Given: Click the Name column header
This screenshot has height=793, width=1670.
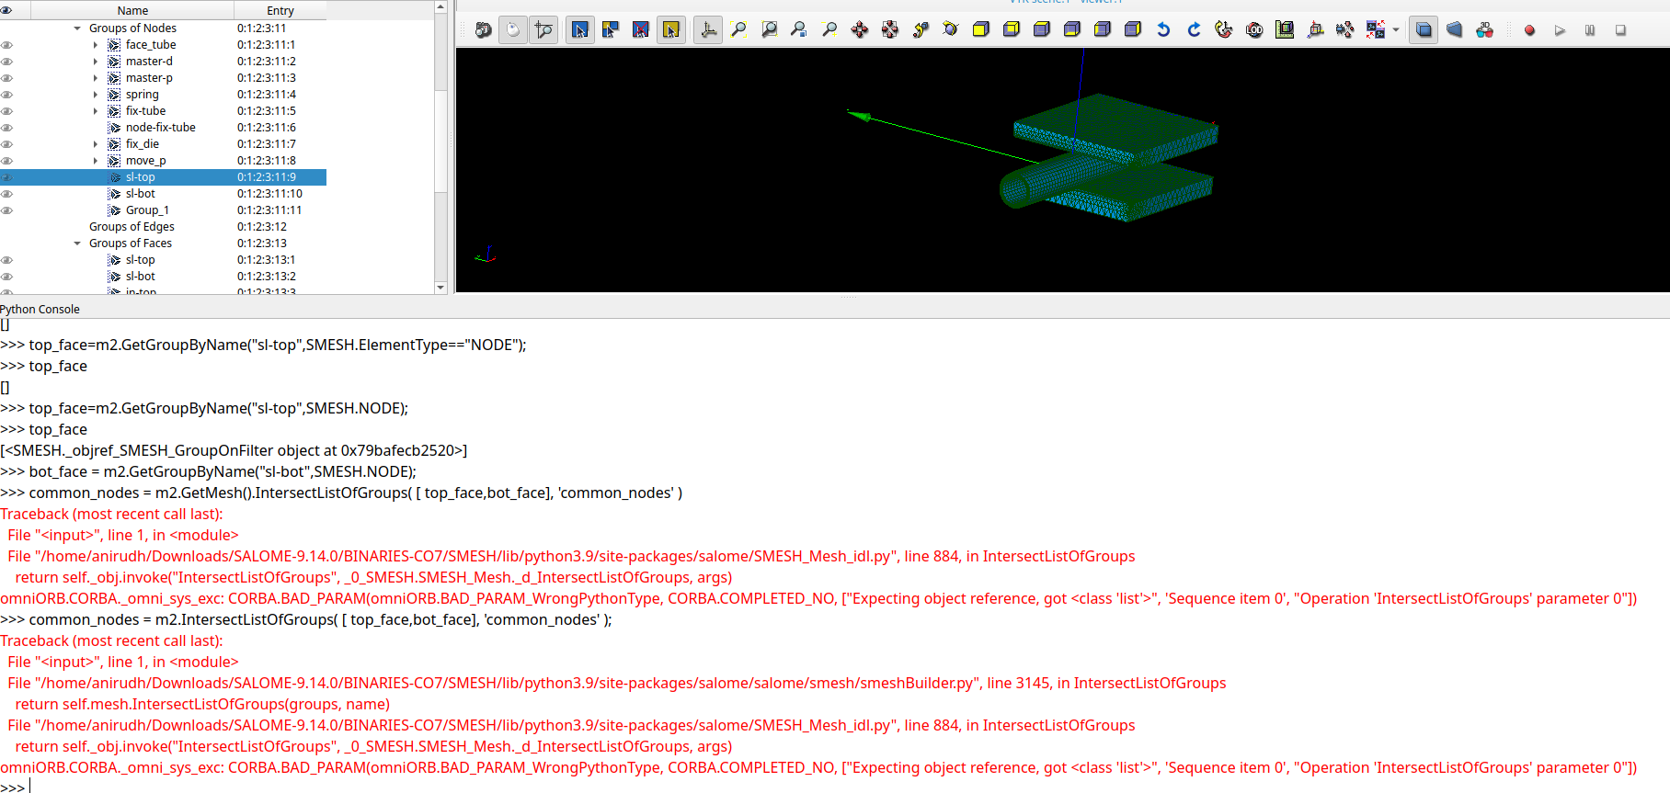Looking at the screenshot, I should 132,11.
